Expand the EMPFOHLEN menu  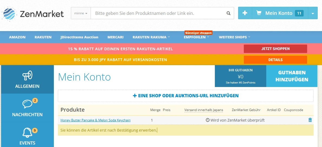pos(196,37)
